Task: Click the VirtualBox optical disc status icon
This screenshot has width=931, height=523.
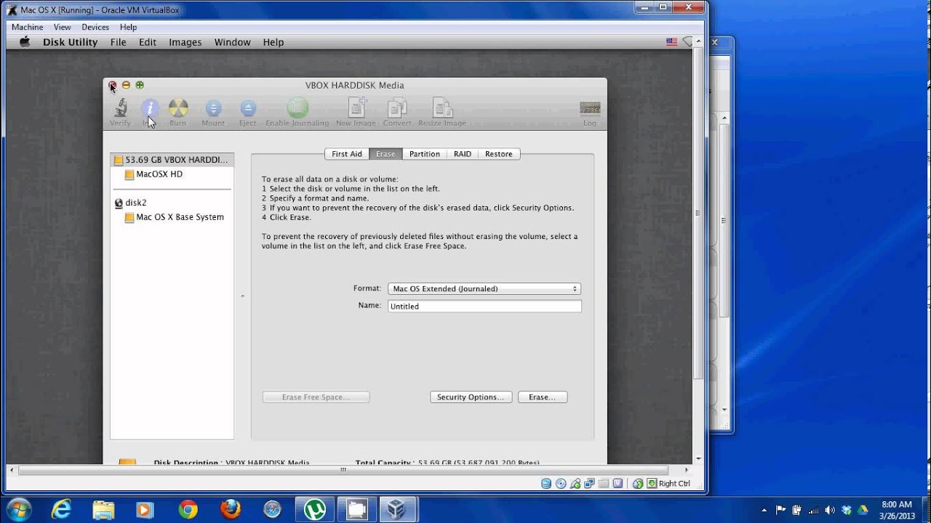Action: (561, 483)
